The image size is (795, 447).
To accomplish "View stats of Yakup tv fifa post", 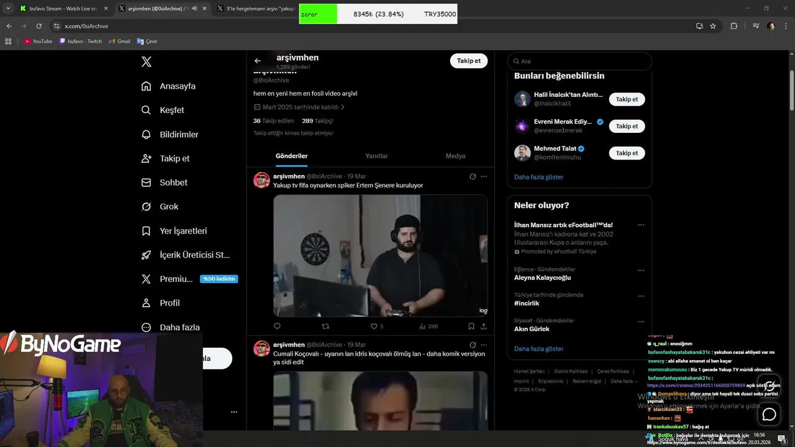I will [428, 326].
